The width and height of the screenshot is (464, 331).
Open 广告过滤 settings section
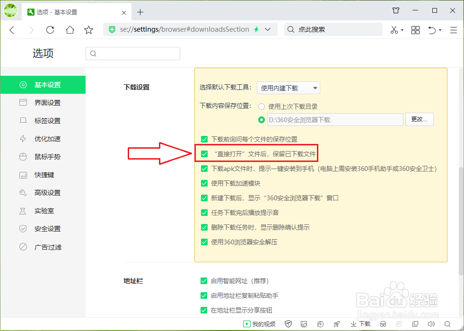click(x=48, y=247)
